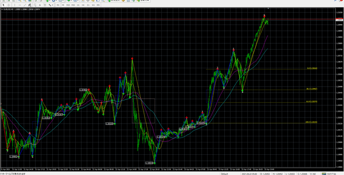The height and width of the screenshot is (175, 344).
Task: Click the Fibonacci 100.0 level label
Action: tap(311, 122)
